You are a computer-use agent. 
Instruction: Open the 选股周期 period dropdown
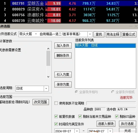click(46, 89)
